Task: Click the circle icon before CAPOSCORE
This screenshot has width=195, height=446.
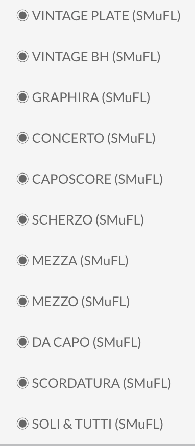Action: click(x=22, y=179)
